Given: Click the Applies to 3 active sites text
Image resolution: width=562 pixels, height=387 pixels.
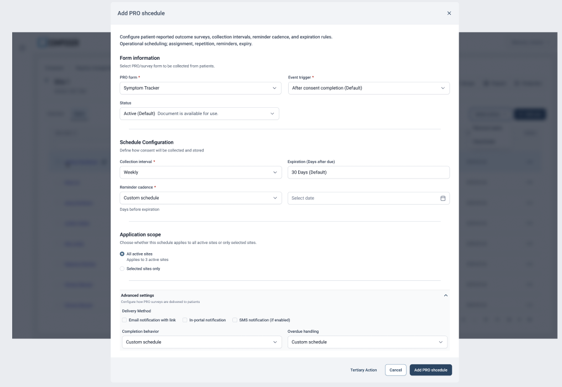Looking at the screenshot, I should coord(147,260).
